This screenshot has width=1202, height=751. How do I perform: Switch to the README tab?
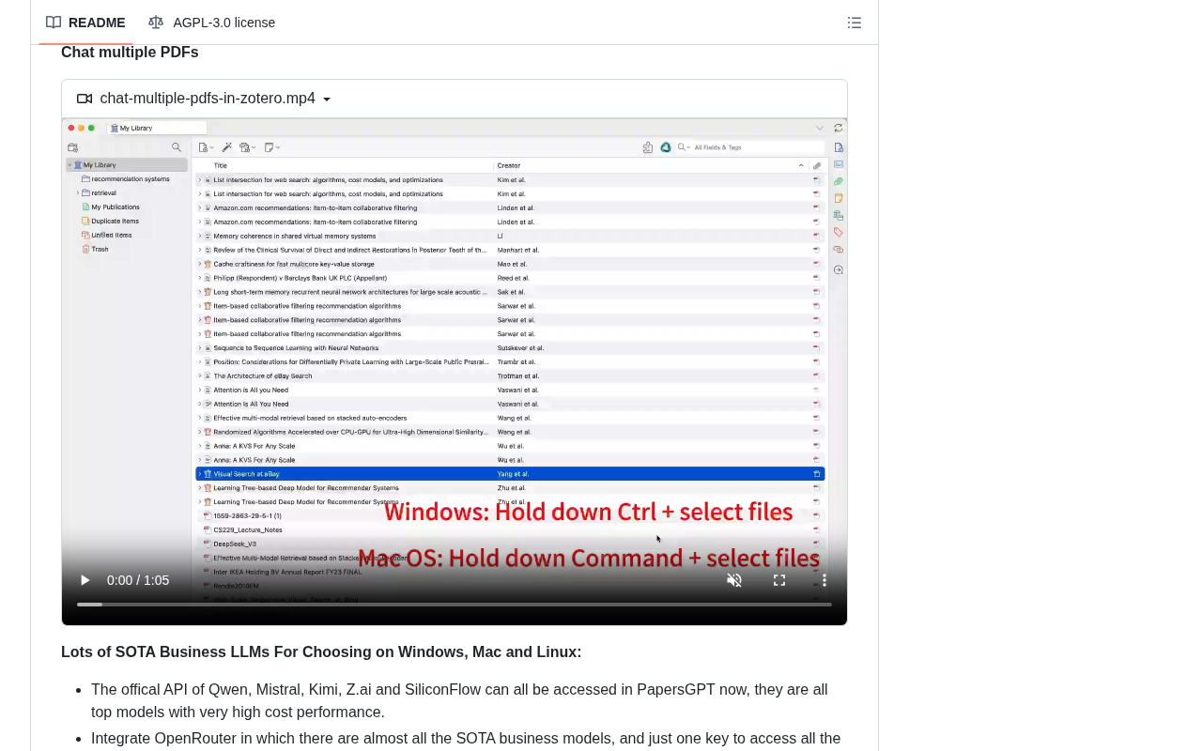pyautogui.click(x=85, y=23)
